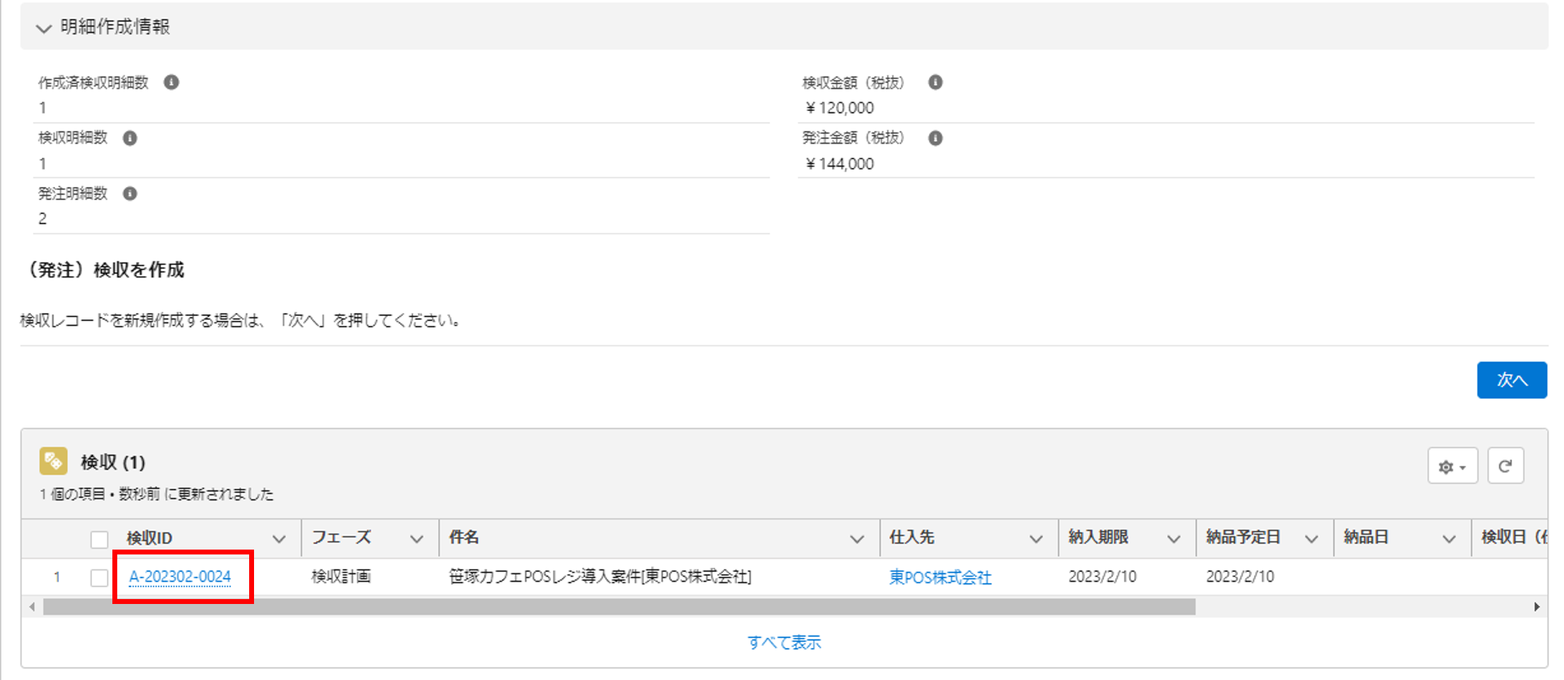Viewport: 1564px width, 680px height.
Task: Click info icon beside 発注明細数
Action: [130, 193]
